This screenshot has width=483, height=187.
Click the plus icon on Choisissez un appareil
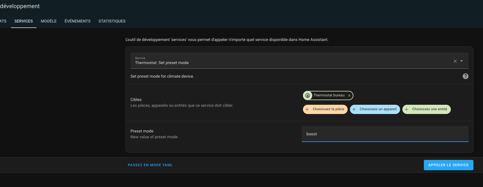(x=354, y=109)
